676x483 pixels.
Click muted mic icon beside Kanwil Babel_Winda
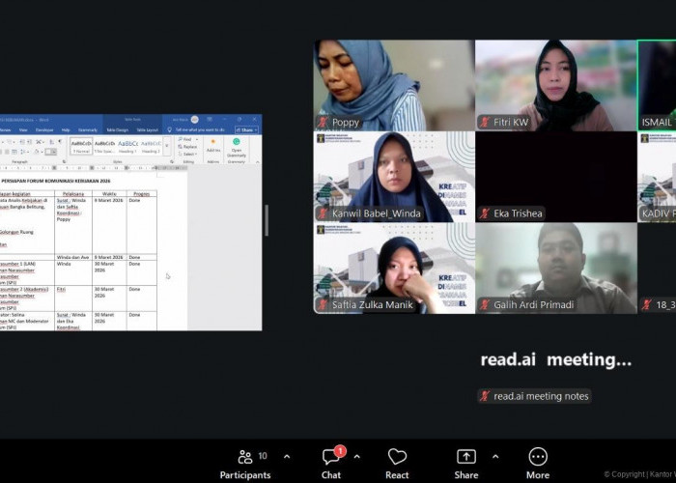click(x=323, y=213)
